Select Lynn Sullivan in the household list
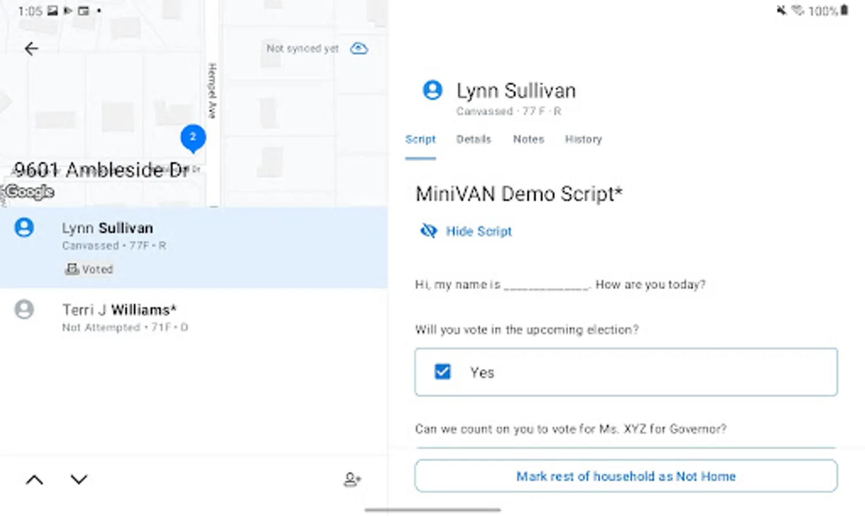865x516 pixels. [194, 247]
